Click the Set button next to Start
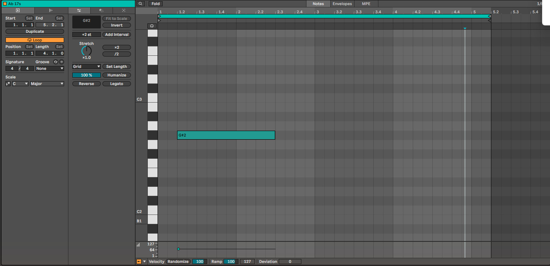The image size is (550, 266). tap(29, 18)
